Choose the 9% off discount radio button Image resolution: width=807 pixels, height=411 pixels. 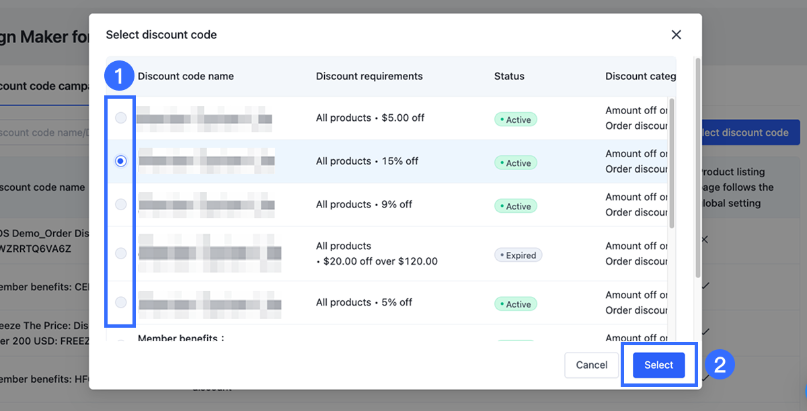click(121, 204)
